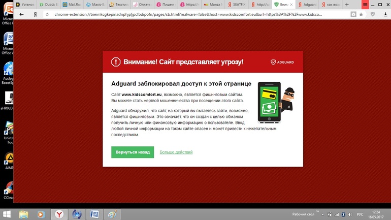Open Paint from the taskbar
The width and height of the screenshot is (391, 220).
(x=111, y=214)
